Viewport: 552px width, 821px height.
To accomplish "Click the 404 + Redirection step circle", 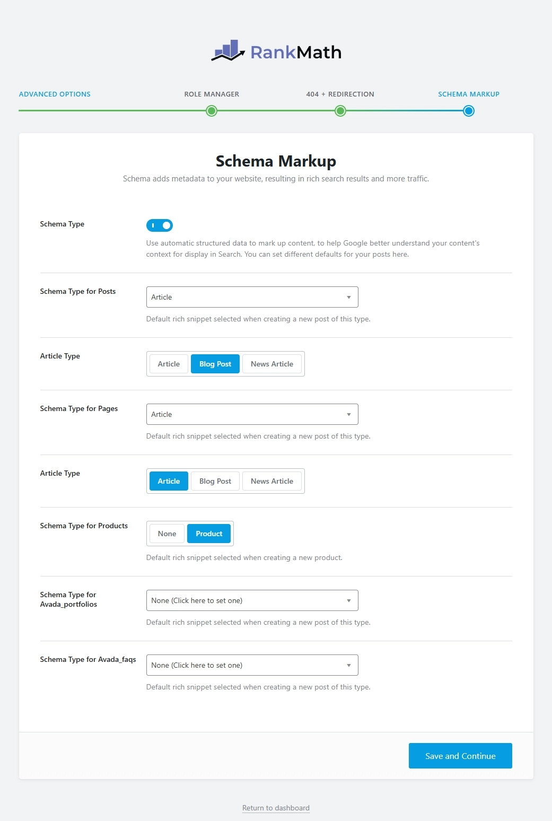I will coord(340,111).
